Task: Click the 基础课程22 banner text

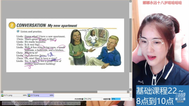Action: click(156, 91)
